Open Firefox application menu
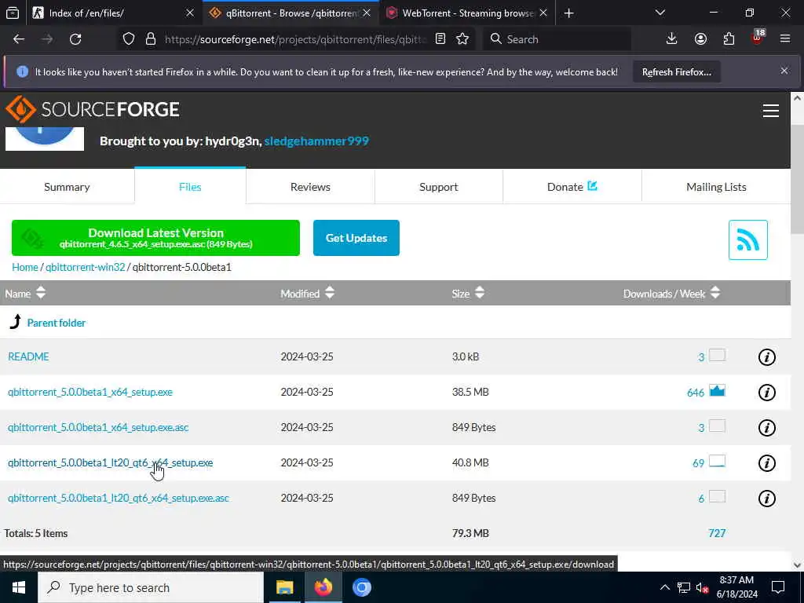 click(x=785, y=39)
